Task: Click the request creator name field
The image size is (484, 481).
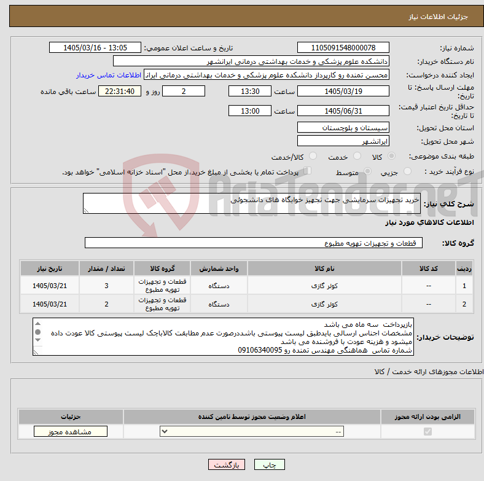Action: pyautogui.click(x=267, y=75)
